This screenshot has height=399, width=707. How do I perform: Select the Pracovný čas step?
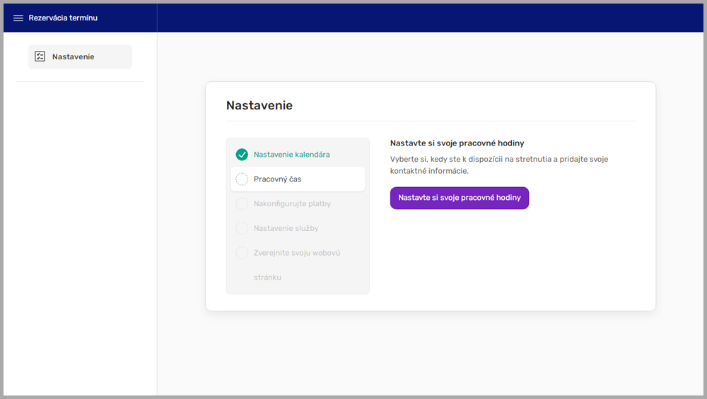coord(278,179)
